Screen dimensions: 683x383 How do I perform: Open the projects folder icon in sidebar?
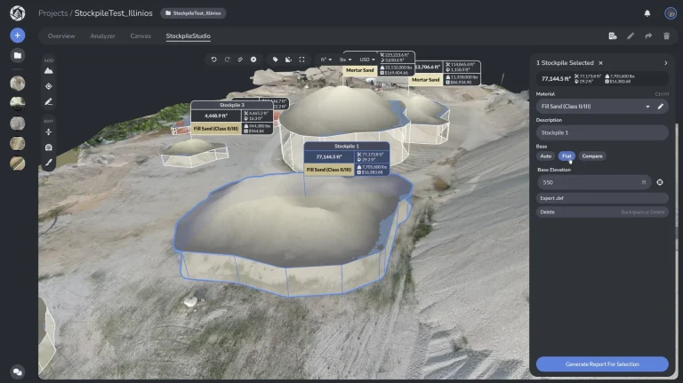tap(18, 55)
